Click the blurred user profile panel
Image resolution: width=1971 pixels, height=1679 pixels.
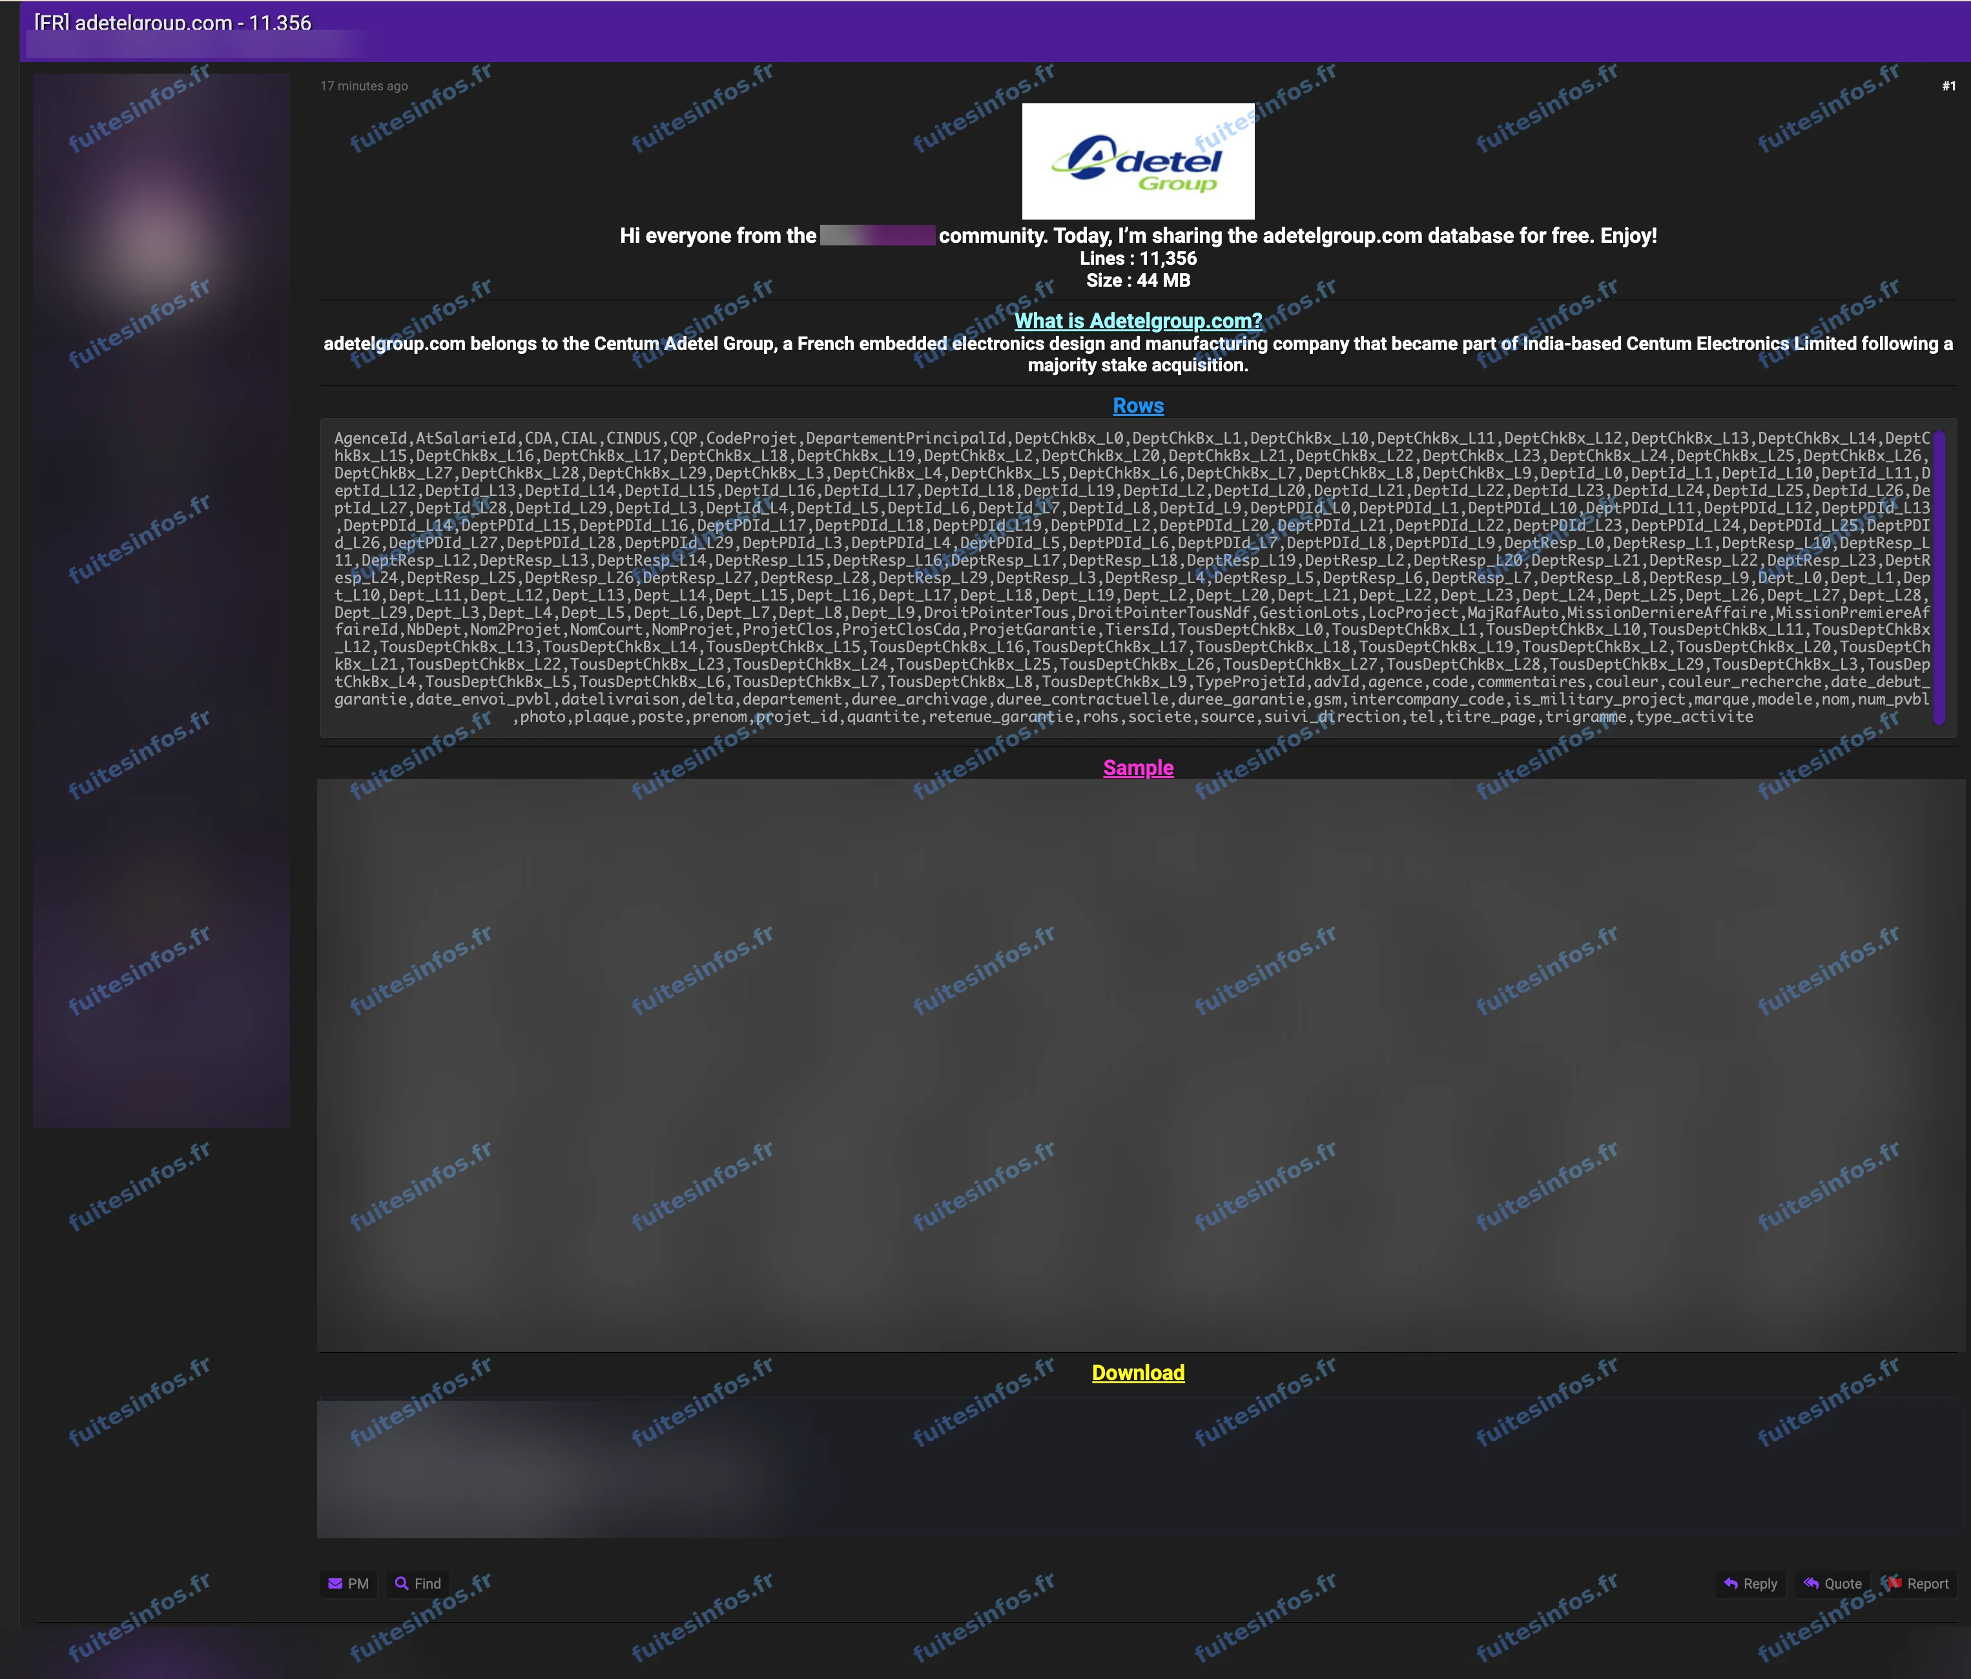[x=161, y=601]
